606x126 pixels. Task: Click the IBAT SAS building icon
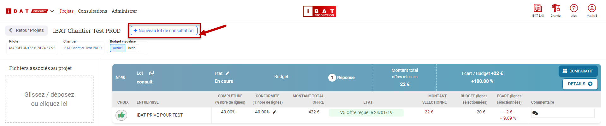538,9
